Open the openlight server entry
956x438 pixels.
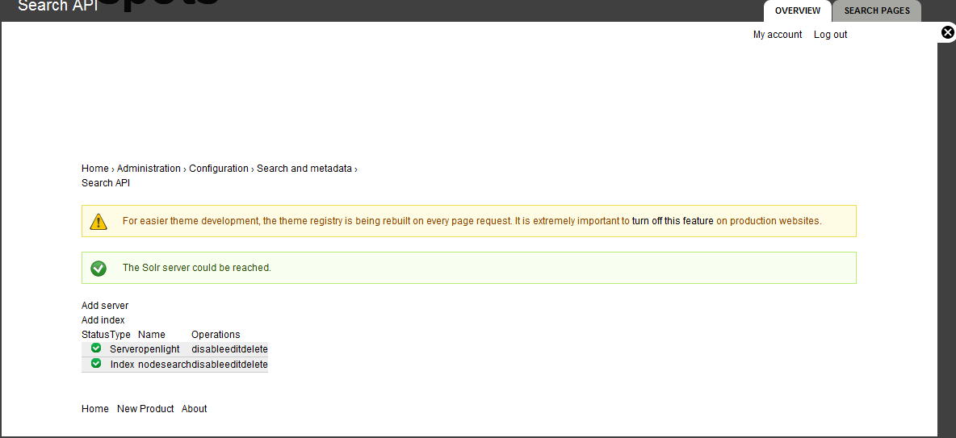pyautogui.click(x=159, y=349)
